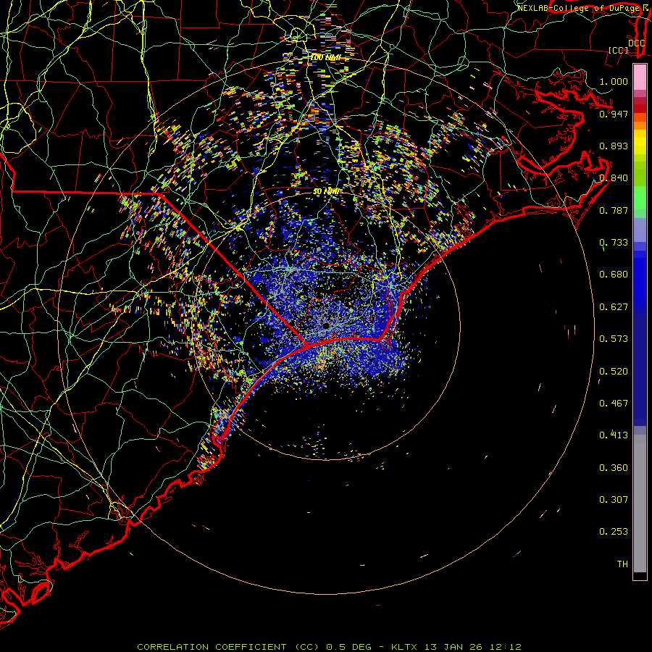Click the 0.360 legend value
Image resolution: width=652 pixels, height=652 pixels.
[x=614, y=468]
